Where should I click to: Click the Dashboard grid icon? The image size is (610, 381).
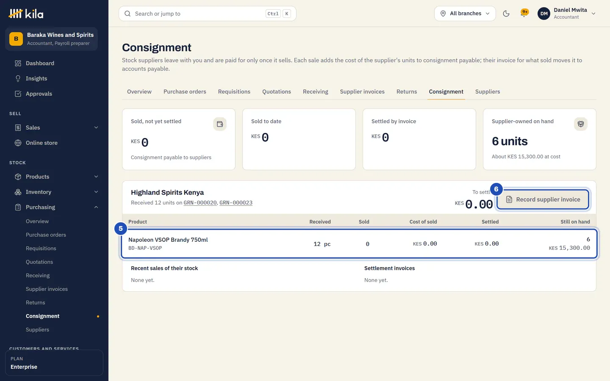(18, 63)
